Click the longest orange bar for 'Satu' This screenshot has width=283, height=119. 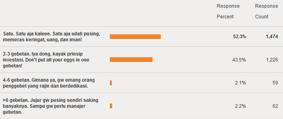(135, 36)
